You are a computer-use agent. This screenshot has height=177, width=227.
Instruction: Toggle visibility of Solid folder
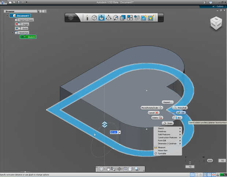pos(17,28)
